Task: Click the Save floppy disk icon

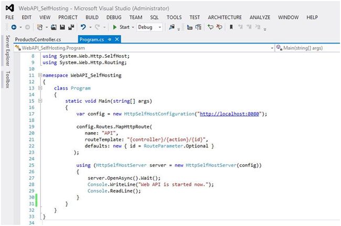Action: pyautogui.click(x=62, y=27)
